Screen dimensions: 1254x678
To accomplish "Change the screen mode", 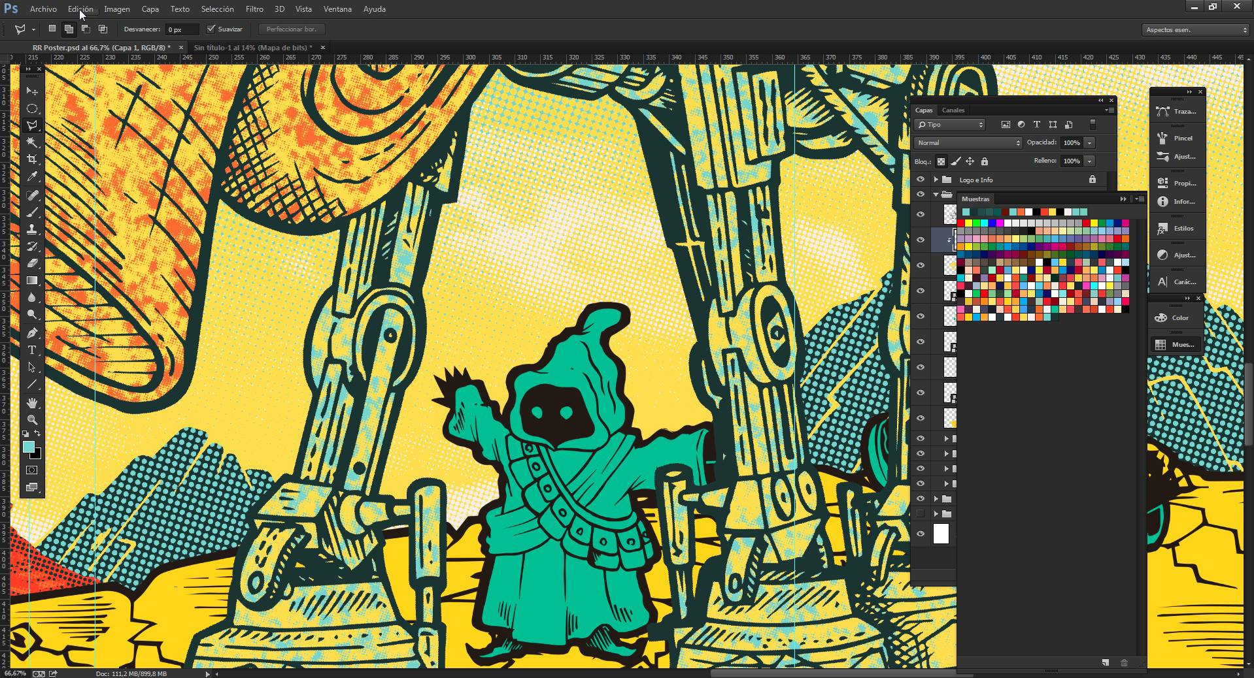I will 32,487.
